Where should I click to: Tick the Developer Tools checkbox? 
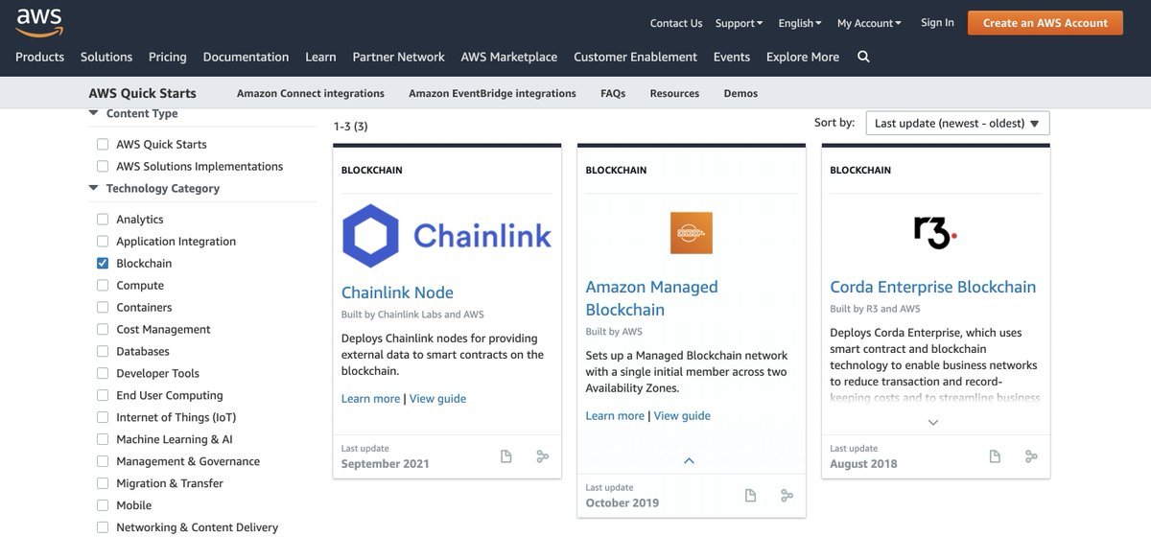pos(103,374)
